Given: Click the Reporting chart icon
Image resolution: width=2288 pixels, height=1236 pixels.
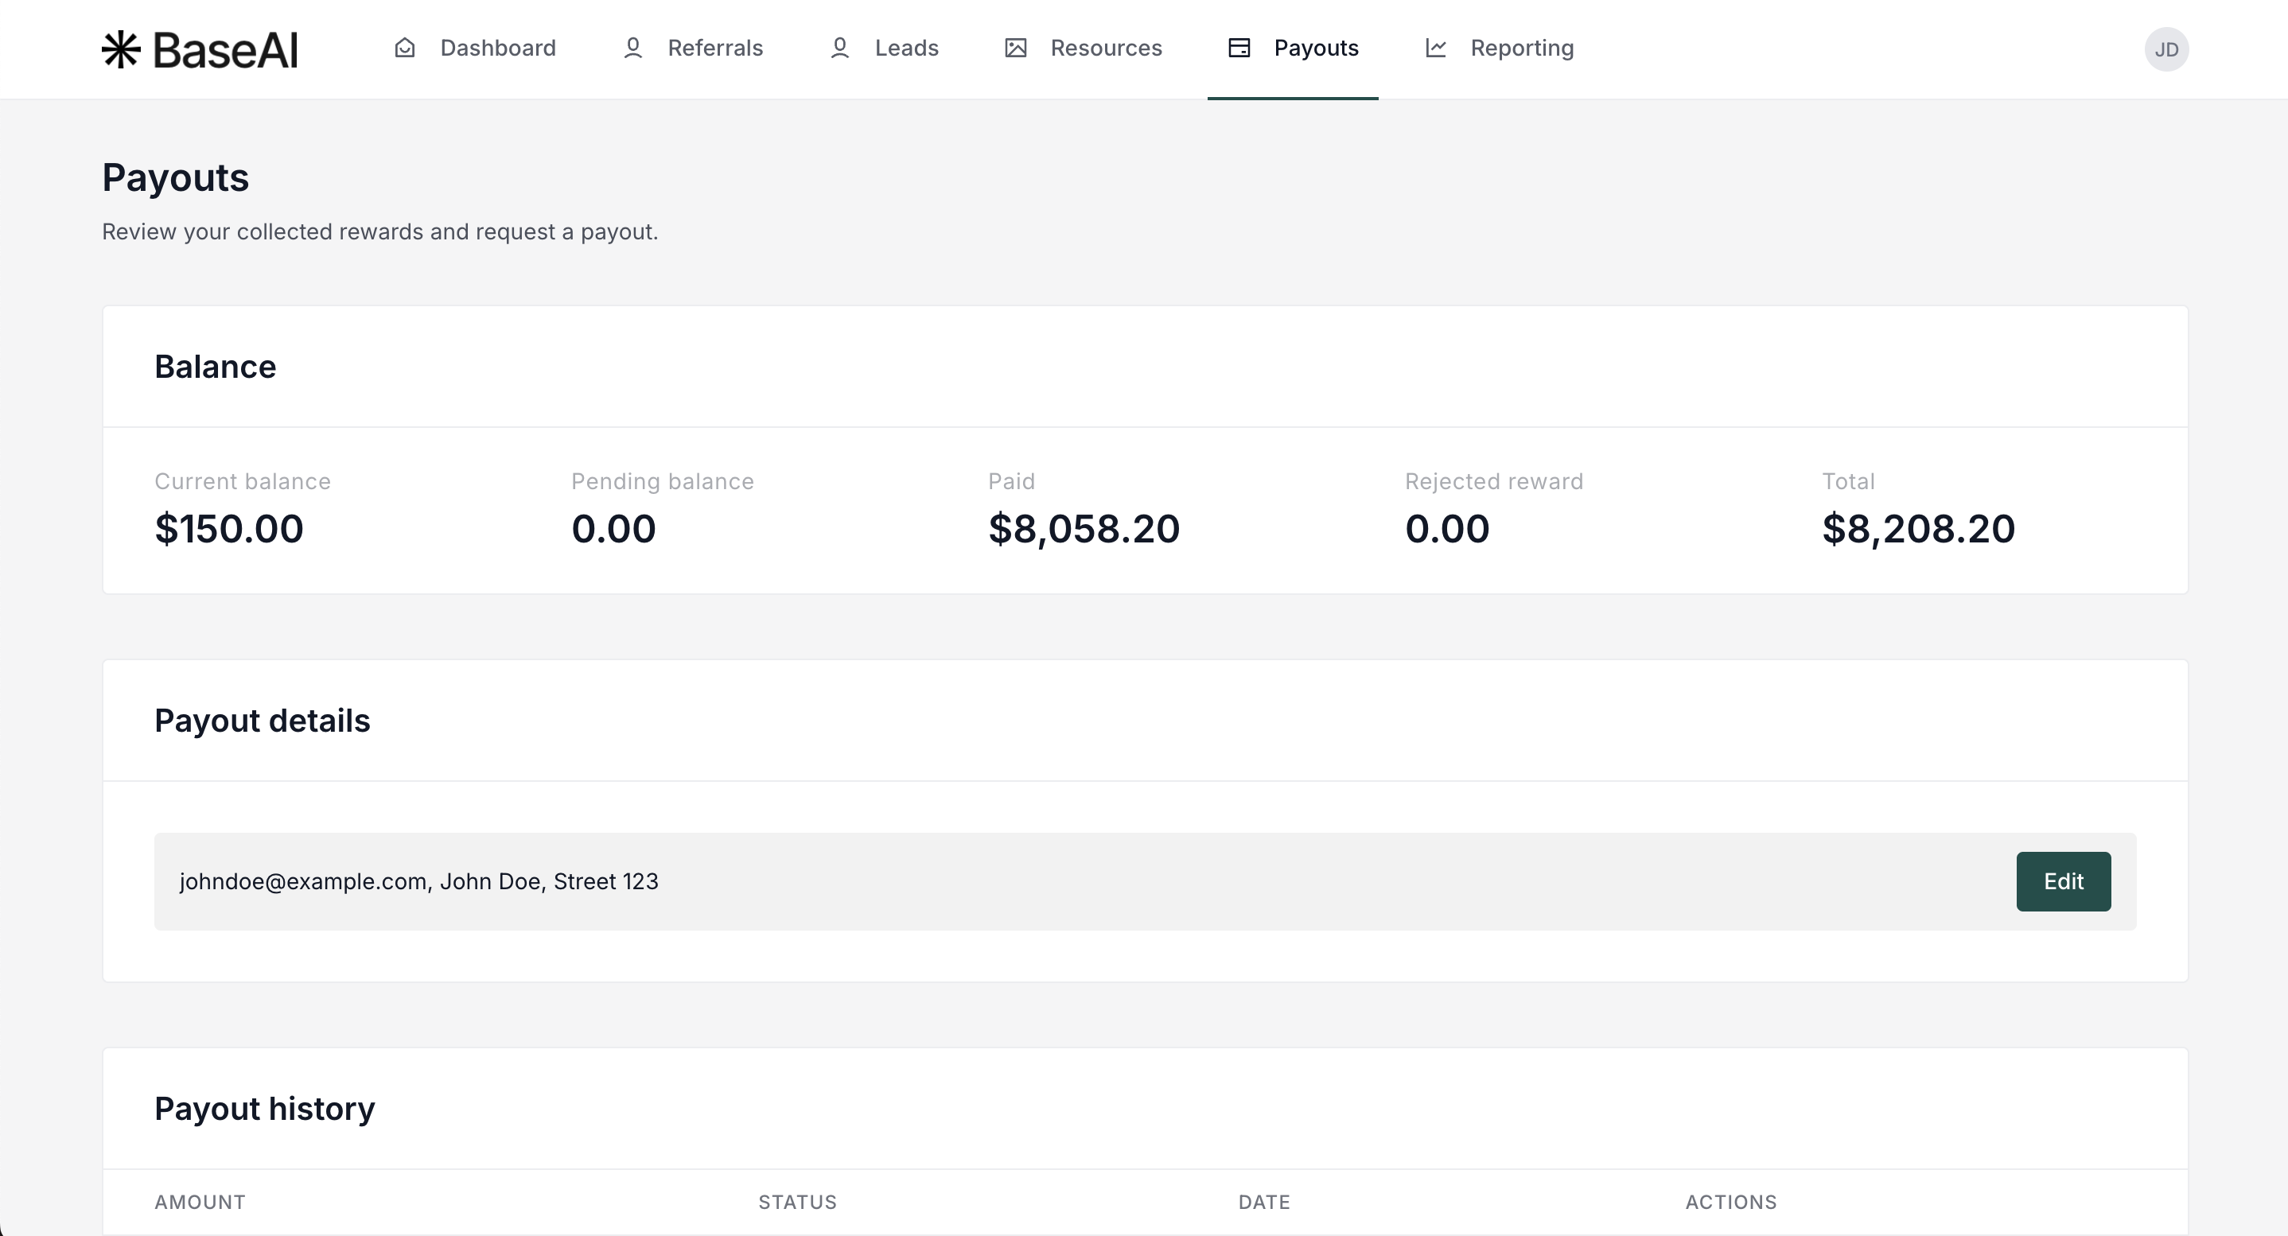Looking at the screenshot, I should click(x=1435, y=48).
